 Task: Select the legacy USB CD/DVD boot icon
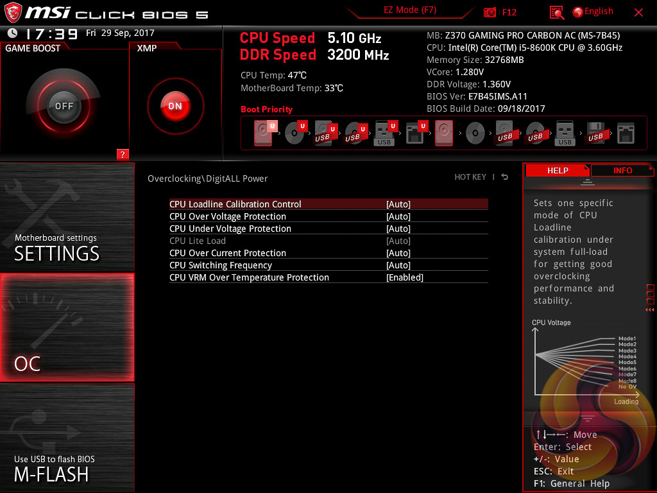(x=535, y=134)
